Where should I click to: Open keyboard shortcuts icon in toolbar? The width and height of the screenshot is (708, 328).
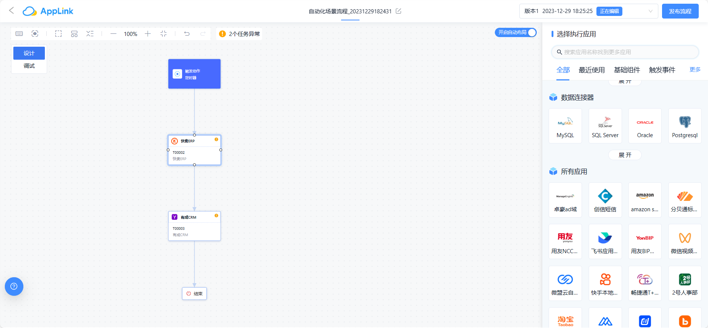[x=19, y=34]
